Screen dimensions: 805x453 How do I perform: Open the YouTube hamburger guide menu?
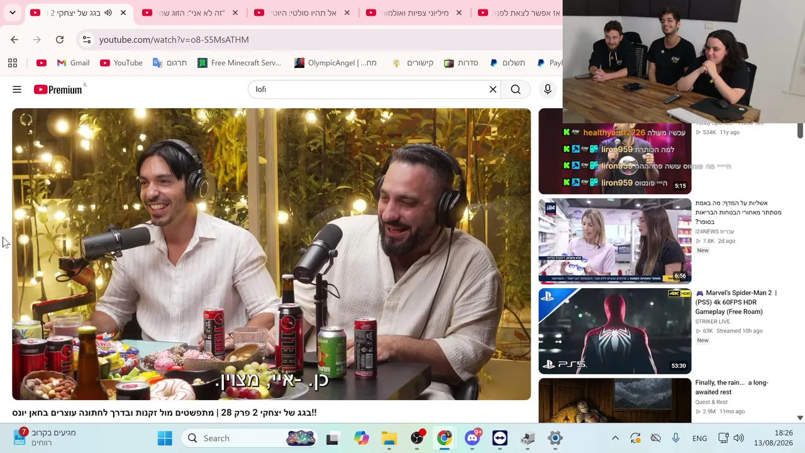(x=17, y=89)
